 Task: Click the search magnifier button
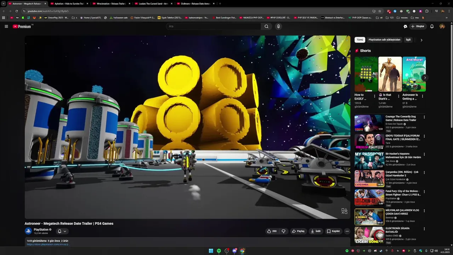[266, 26]
